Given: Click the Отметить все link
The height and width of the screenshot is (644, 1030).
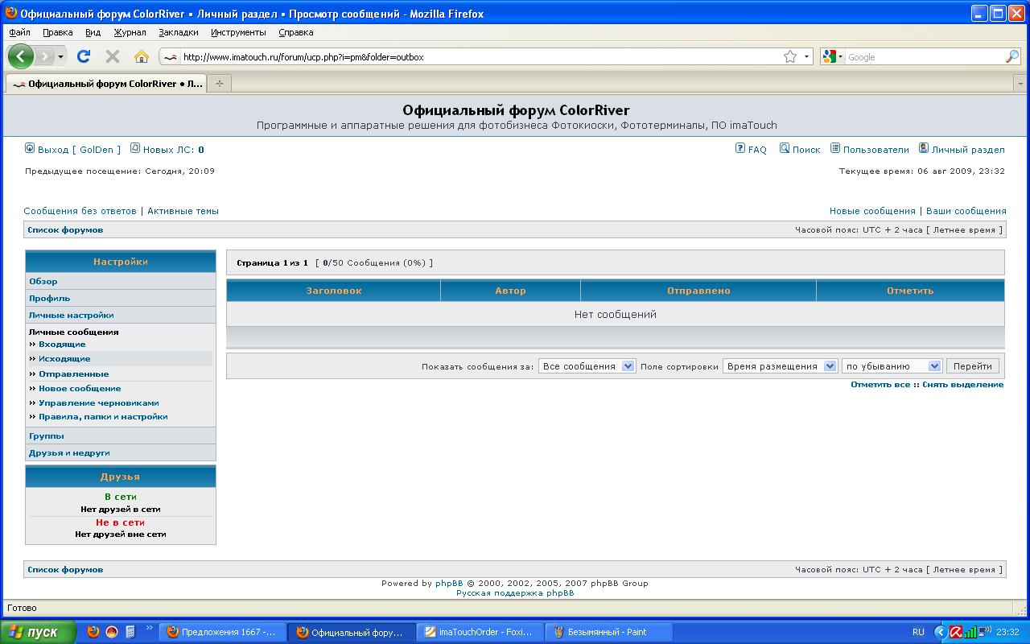Looking at the screenshot, I should [880, 385].
